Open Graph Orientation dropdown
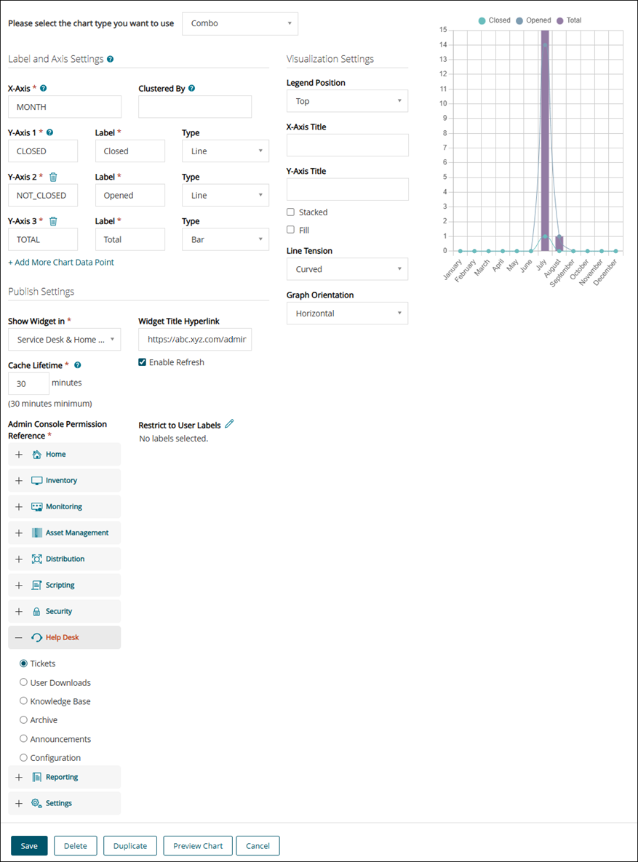 pyautogui.click(x=347, y=314)
